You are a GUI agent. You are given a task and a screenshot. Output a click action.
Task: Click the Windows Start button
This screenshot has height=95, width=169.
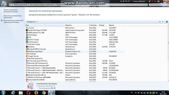pyautogui.click(x=3, y=93)
